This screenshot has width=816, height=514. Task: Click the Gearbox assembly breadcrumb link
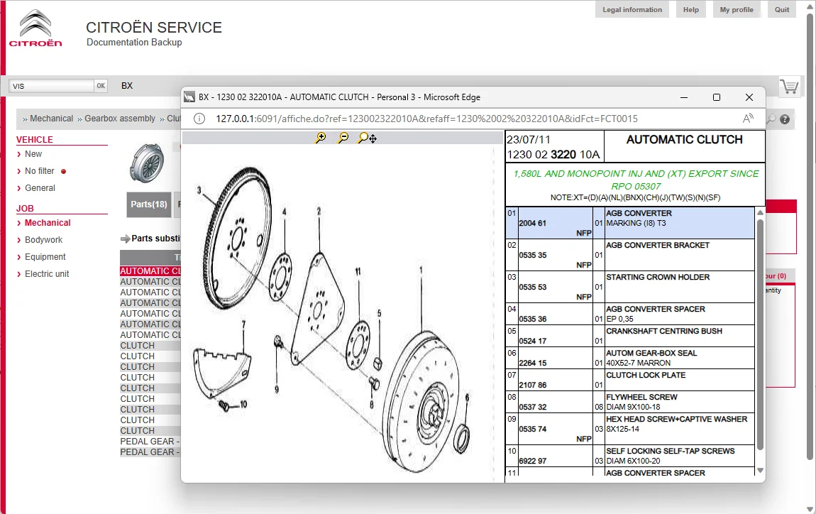[119, 119]
